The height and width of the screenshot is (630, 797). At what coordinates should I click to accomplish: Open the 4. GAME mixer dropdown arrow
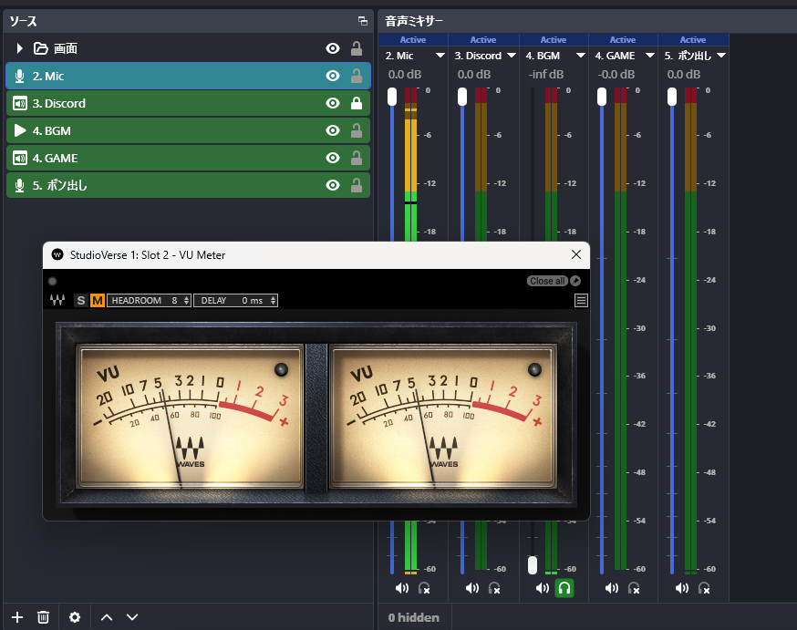649,55
